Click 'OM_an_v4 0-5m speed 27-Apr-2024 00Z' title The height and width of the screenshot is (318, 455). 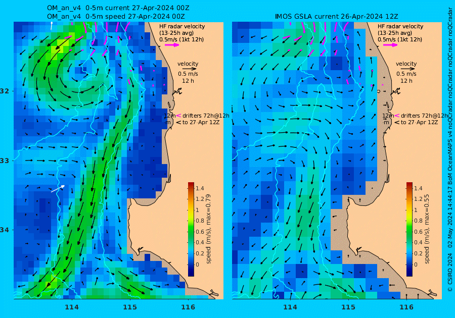(x=116, y=17)
